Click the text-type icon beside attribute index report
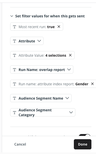This screenshot has width=96, height=154. [15, 84]
